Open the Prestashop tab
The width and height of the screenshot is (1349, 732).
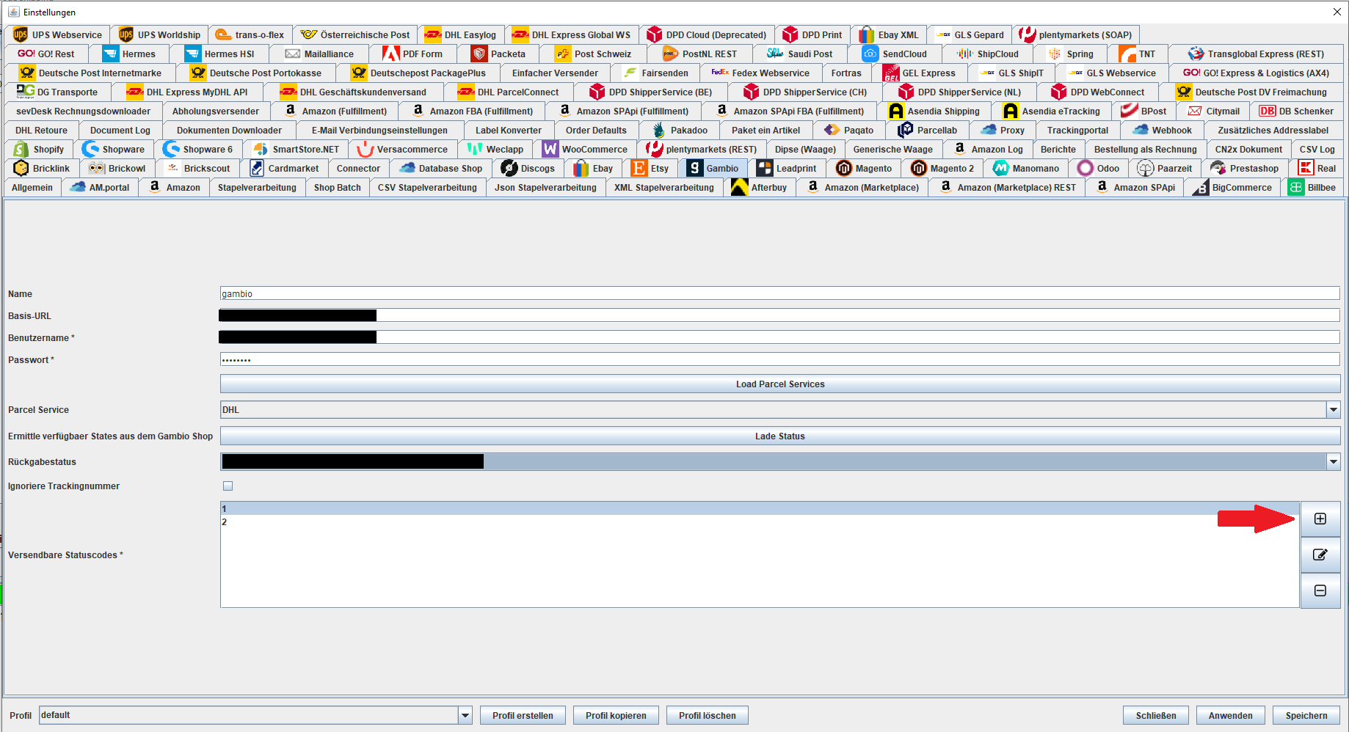[x=1244, y=168]
